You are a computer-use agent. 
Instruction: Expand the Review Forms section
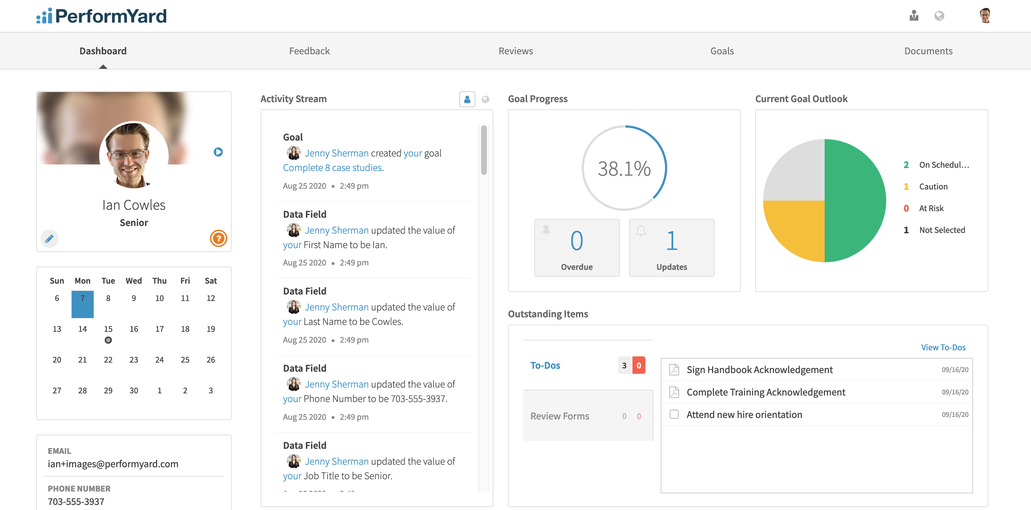(x=560, y=416)
